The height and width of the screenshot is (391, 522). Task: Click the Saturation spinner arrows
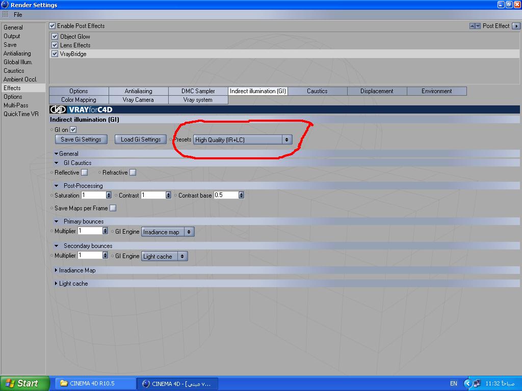click(x=109, y=195)
